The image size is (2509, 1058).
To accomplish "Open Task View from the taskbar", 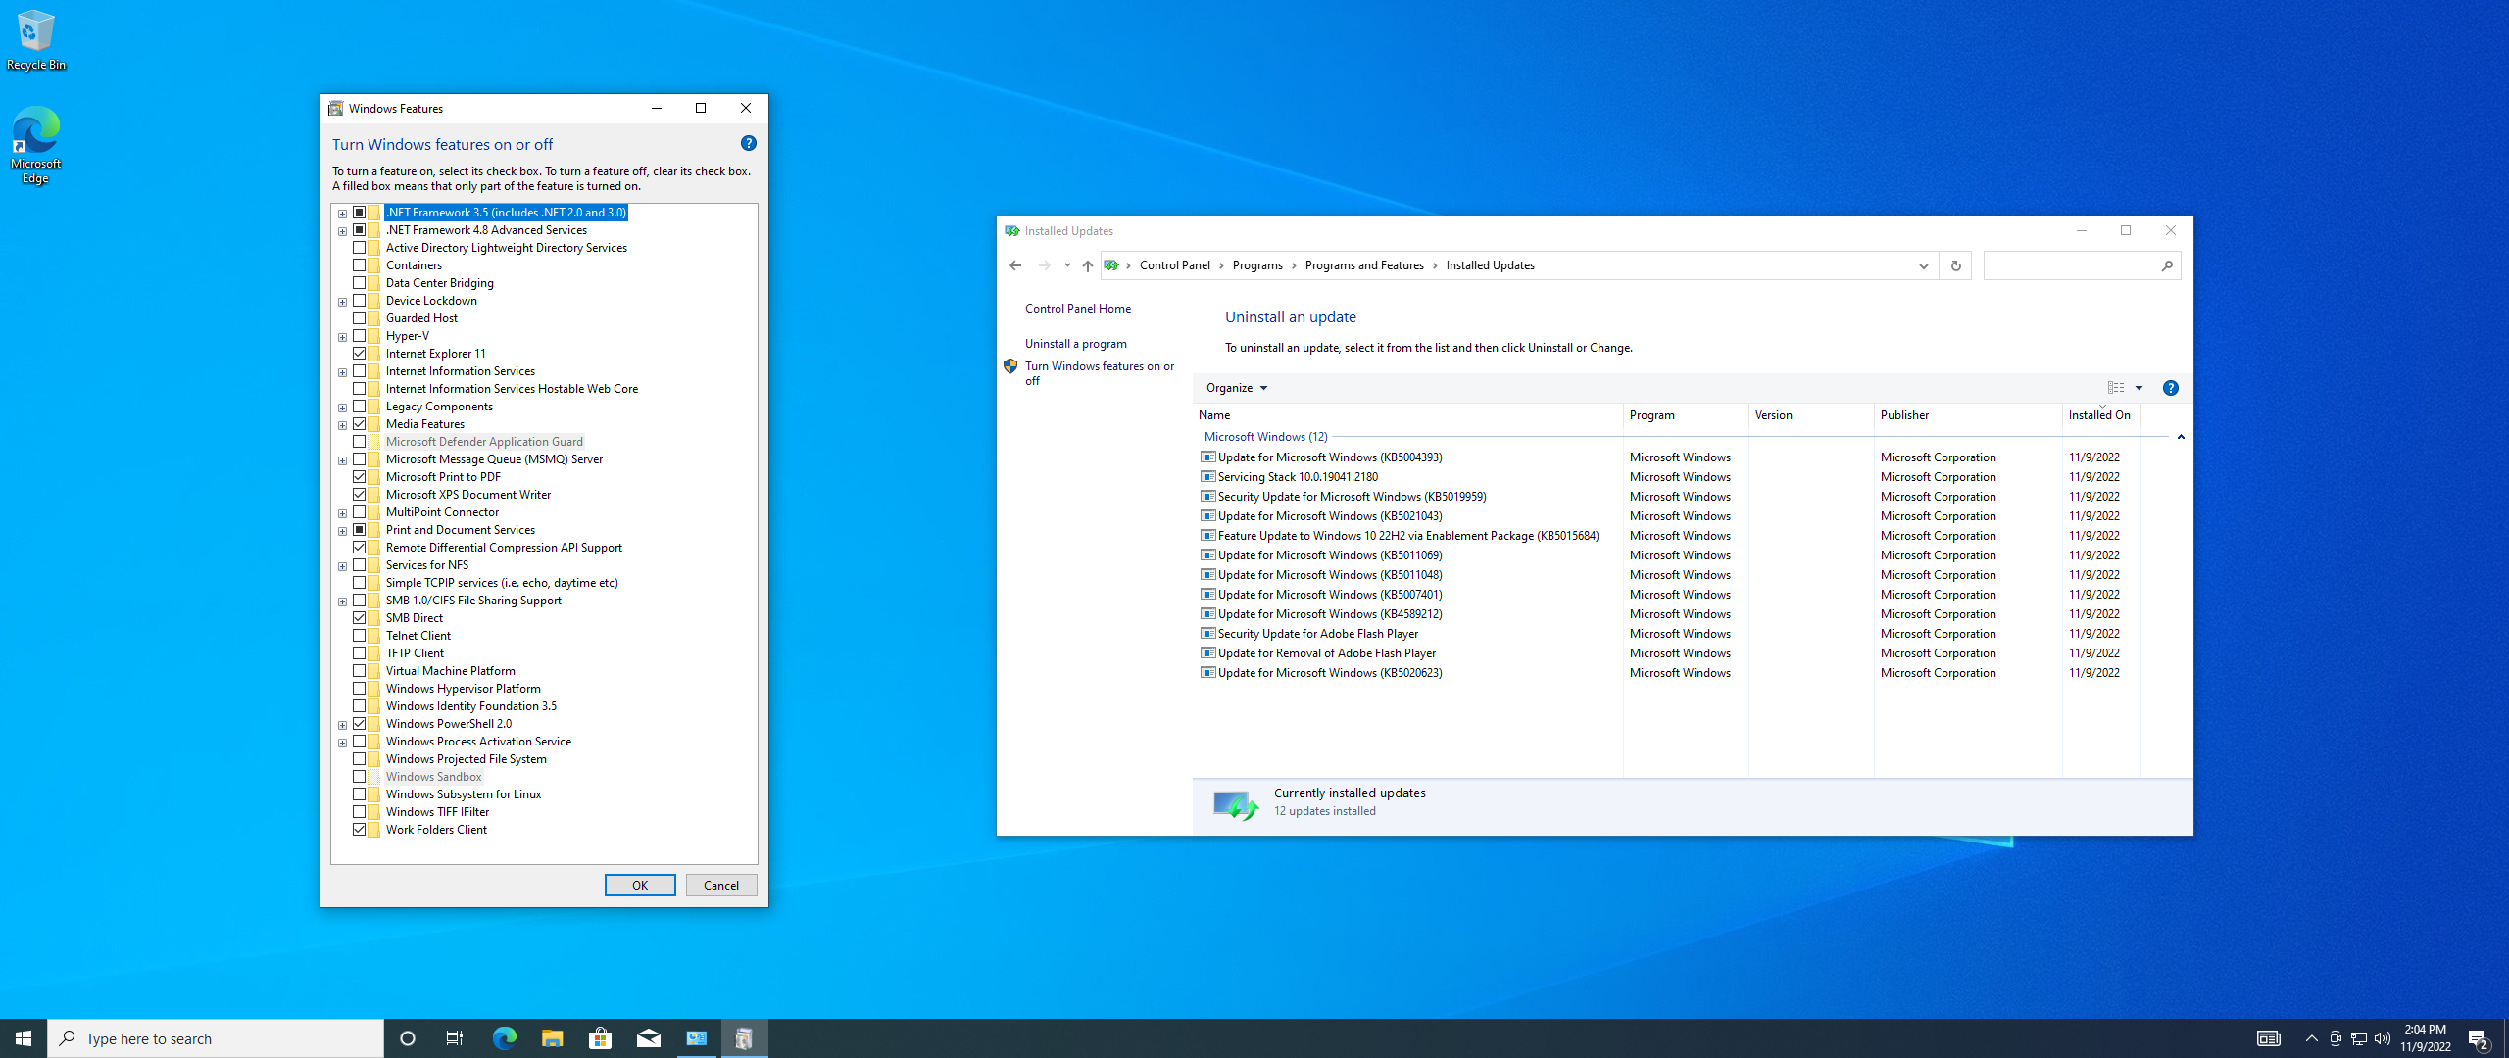I will (455, 1038).
